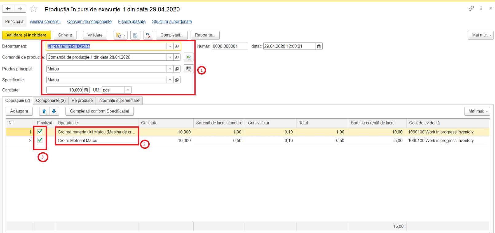Expand the Departament dropdown list
The height and width of the screenshot is (233, 495).
point(170,46)
